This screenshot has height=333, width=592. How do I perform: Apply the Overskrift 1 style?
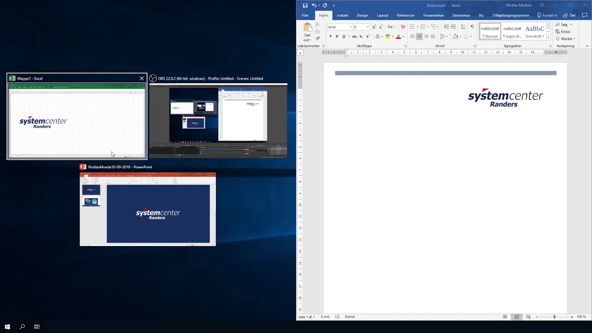[535, 31]
